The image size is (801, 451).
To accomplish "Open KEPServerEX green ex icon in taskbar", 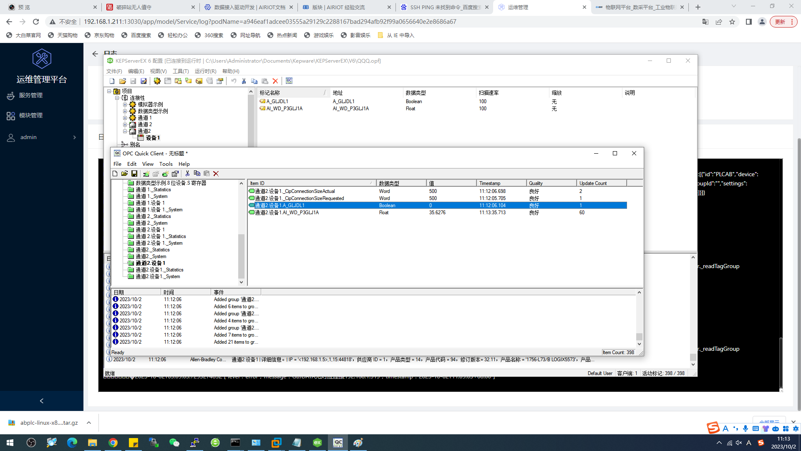I will (317, 442).
